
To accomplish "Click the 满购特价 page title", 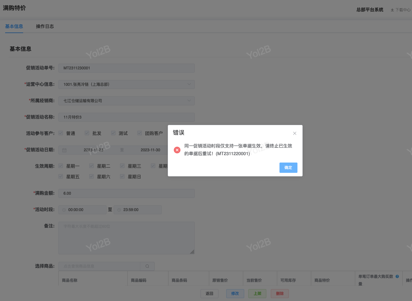I will (x=14, y=8).
